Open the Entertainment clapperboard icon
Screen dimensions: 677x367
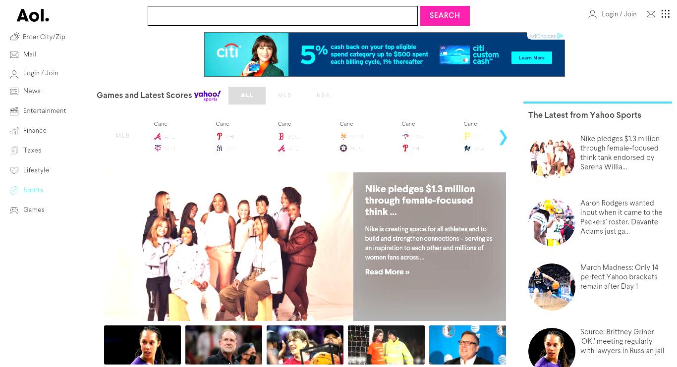14,111
